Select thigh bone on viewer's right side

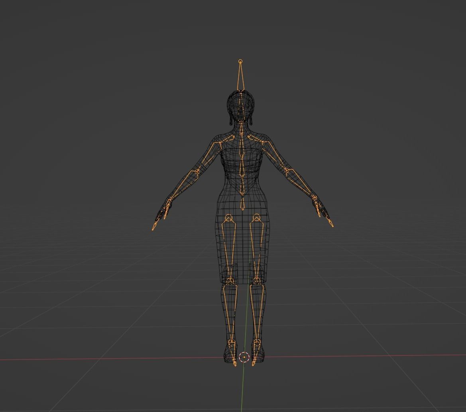258,249
